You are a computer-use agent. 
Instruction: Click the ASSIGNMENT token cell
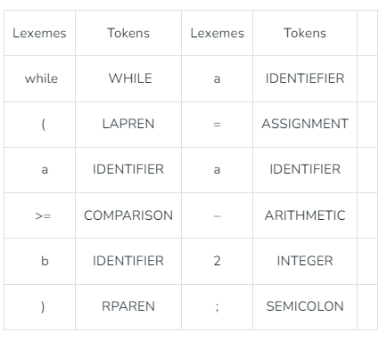(x=305, y=125)
